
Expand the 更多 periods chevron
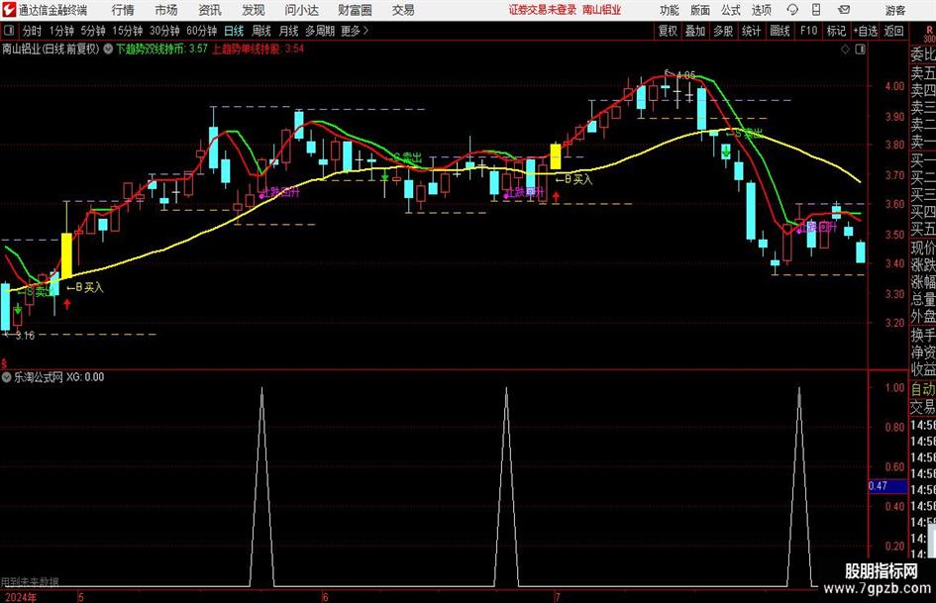click(365, 31)
